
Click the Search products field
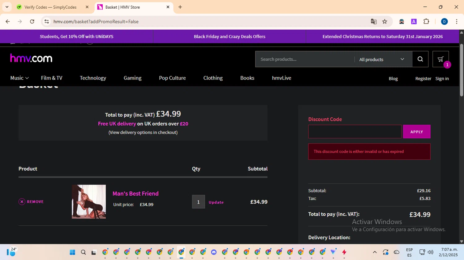(x=305, y=59)
